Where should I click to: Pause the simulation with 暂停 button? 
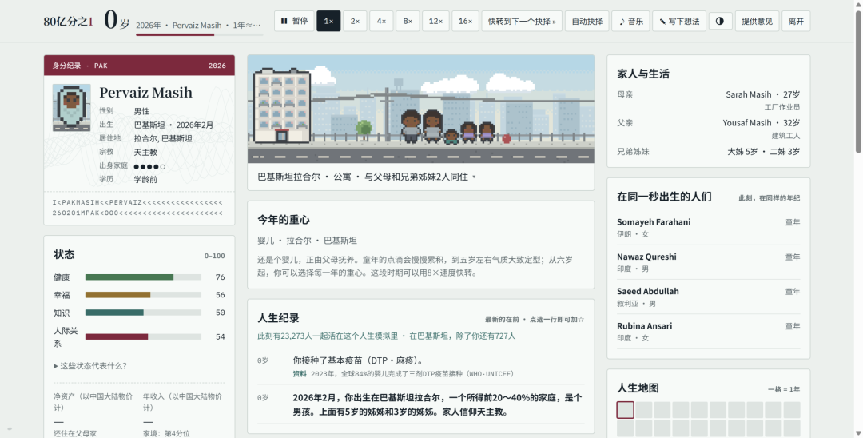(x=294, y=21)
